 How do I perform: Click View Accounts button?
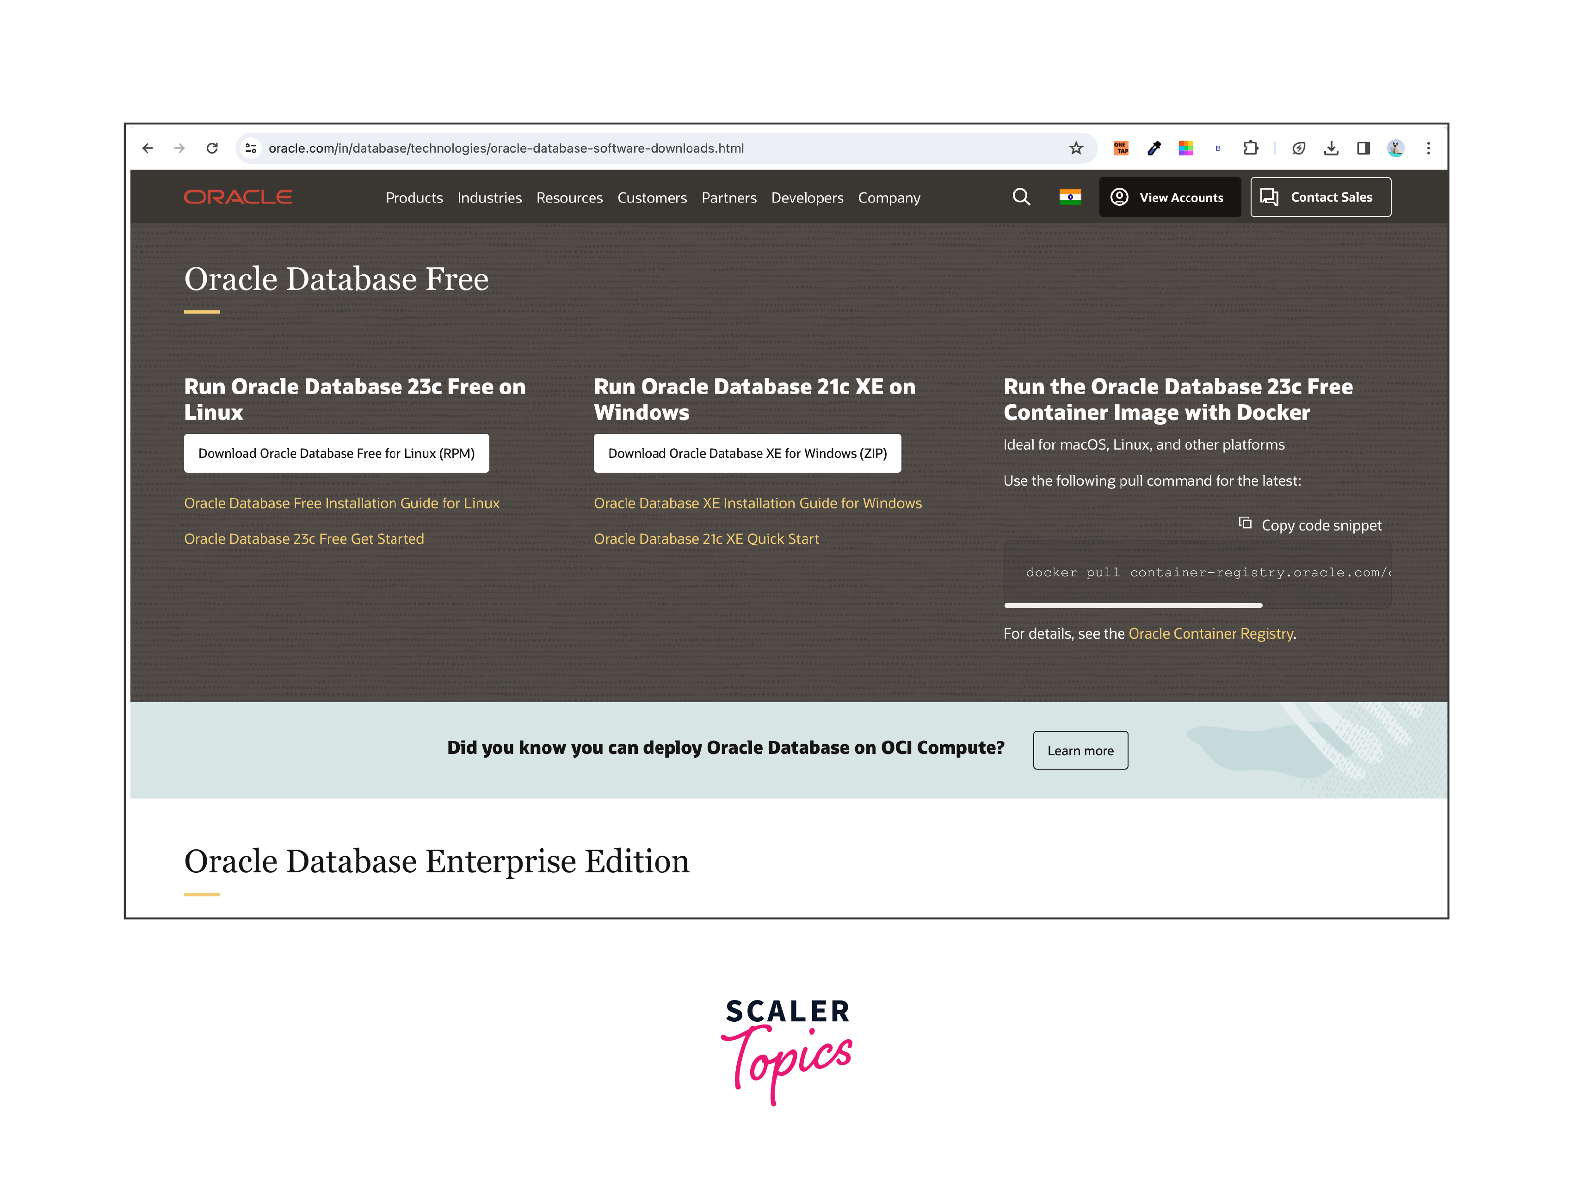(1169, 197)
